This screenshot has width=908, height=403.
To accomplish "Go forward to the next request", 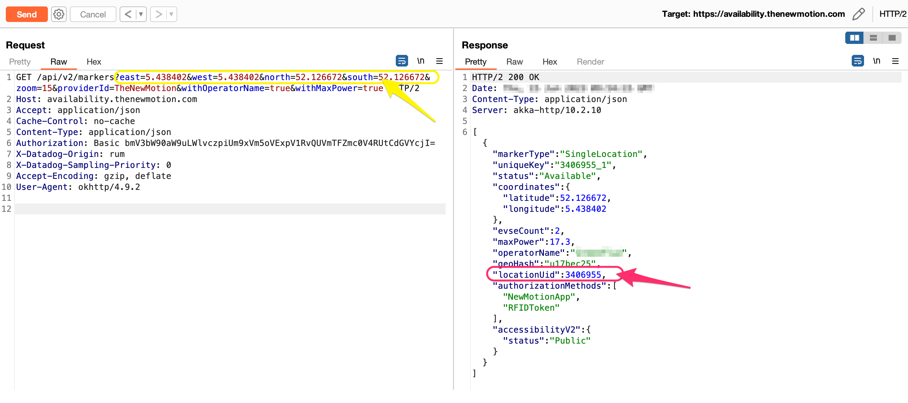I will coord(159,14).
